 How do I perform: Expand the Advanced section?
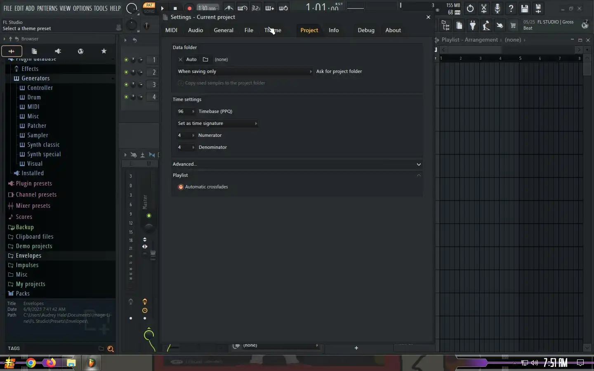(x=297, y=164)
